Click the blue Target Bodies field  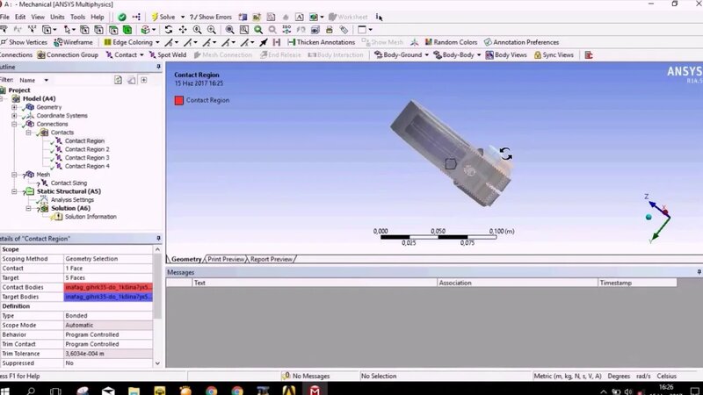coord(108,297)
